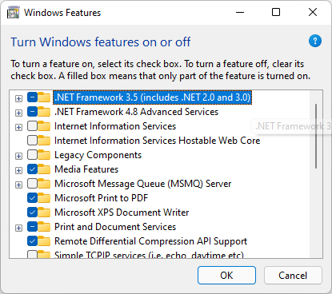Select .NET Framework 4.8 Advanced Services item
Viewport: 332px width, 294px height.
point(136,112)
